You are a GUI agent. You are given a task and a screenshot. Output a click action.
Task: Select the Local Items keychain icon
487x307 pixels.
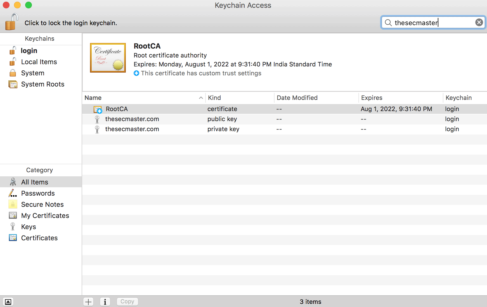coord(13,62)
